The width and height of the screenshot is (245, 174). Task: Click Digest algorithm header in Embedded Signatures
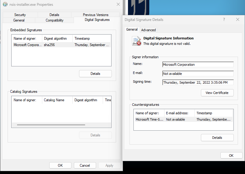[x=57, y=38]
